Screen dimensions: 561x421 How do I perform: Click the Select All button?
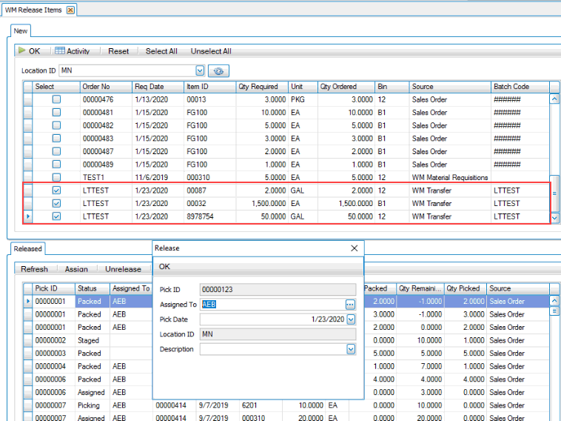coord(161,51)
